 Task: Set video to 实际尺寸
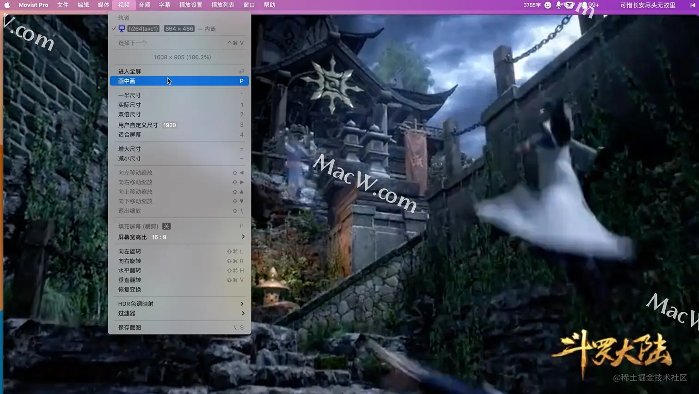pos(179,105)
